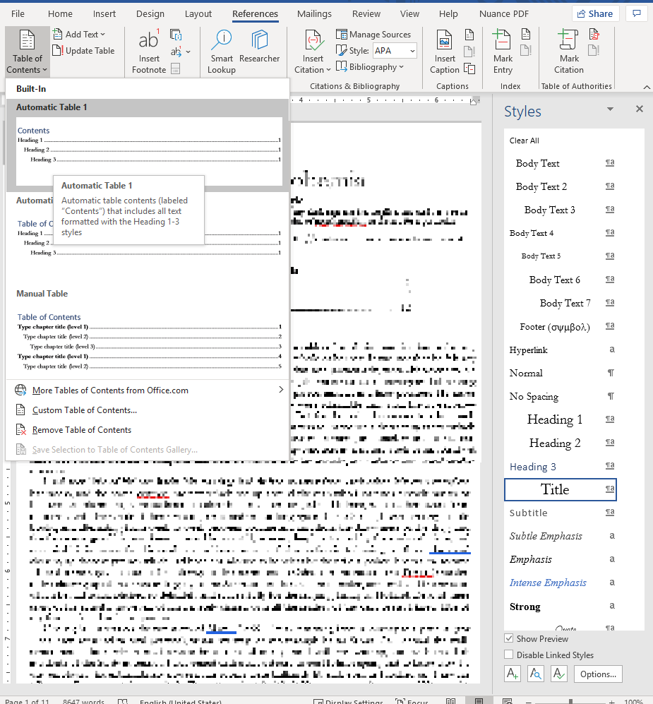Open the citation Style APA dropdown
Image resolution: width=653 pixels, height=704 pixels.
tap(394, 51)
